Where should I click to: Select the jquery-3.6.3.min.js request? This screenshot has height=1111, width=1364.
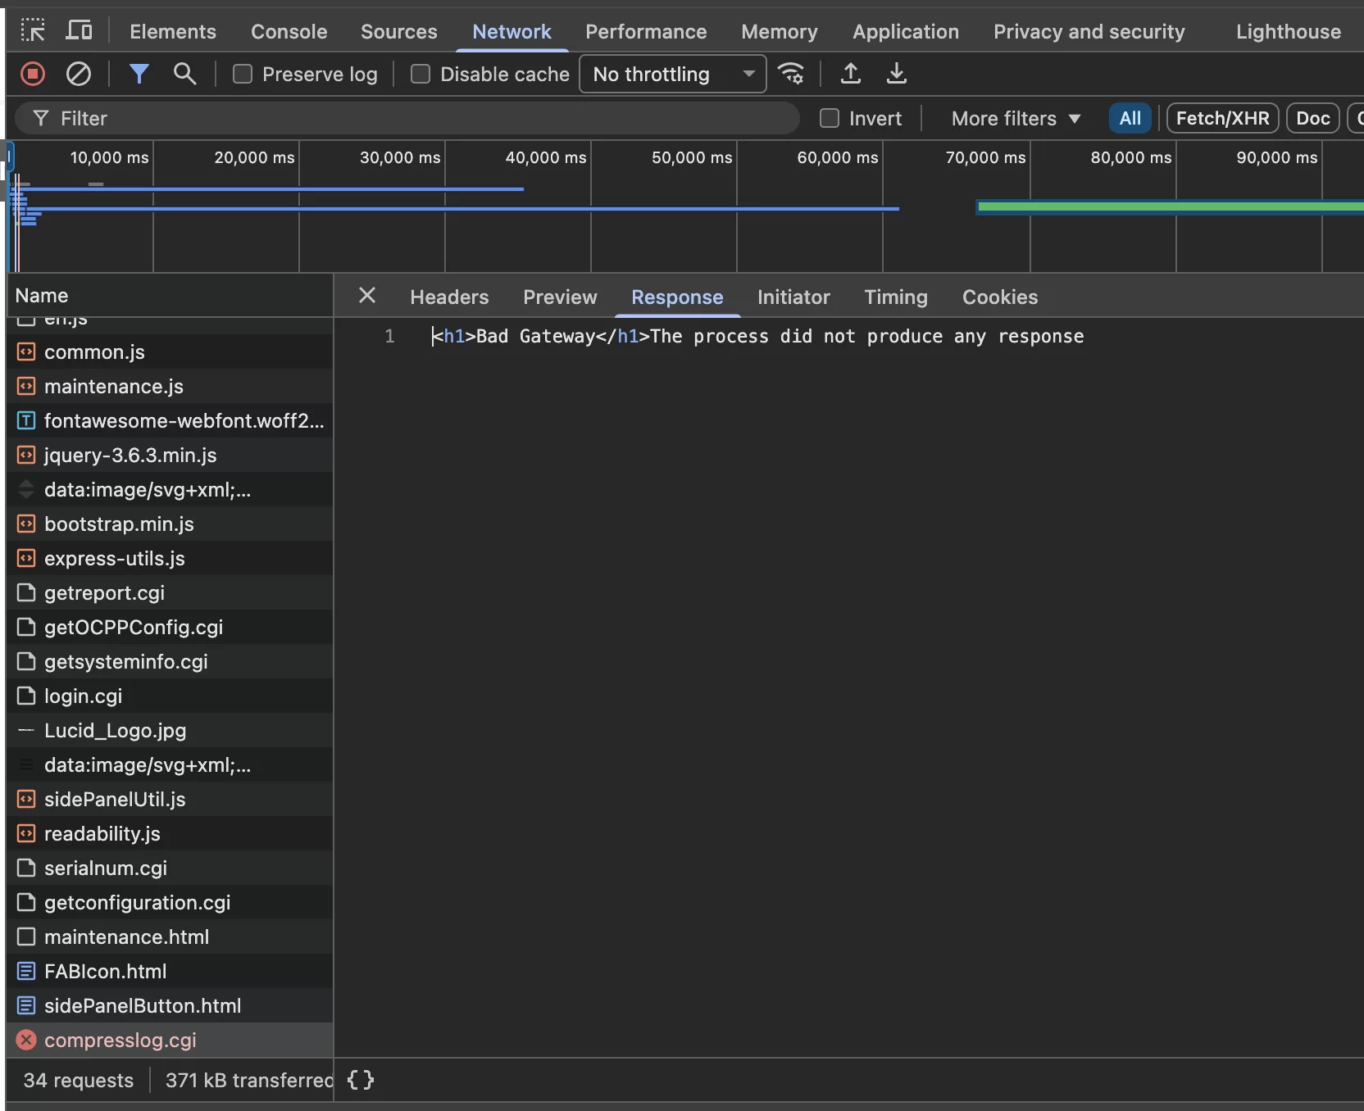(170, 456)
